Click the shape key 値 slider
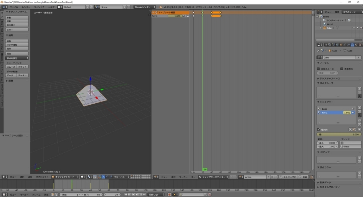Screen dimensions: 363x197 [339, 135]
